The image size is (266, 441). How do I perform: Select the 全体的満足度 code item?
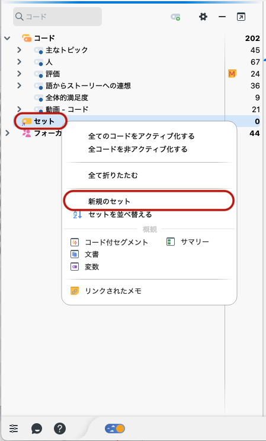[x=67, y=97]
